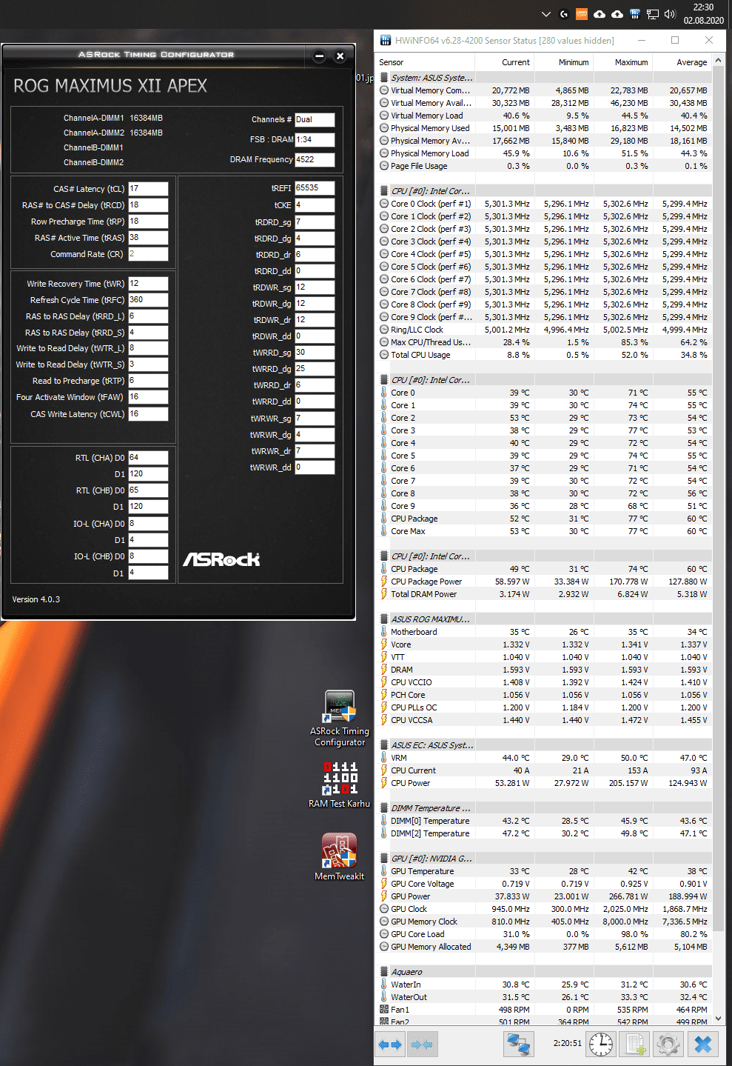Click the Current column header

[x=504, y=62]
